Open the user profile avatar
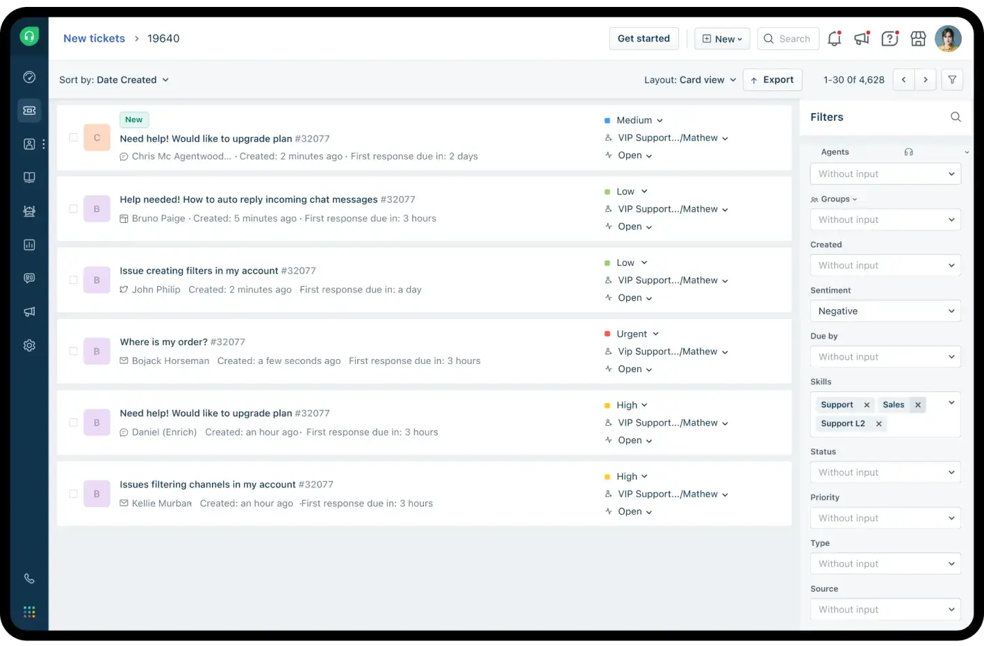Viewport: 984px width, 646px height. point(948,39)
